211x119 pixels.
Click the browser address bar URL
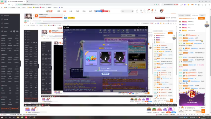[x=35, y=4]
